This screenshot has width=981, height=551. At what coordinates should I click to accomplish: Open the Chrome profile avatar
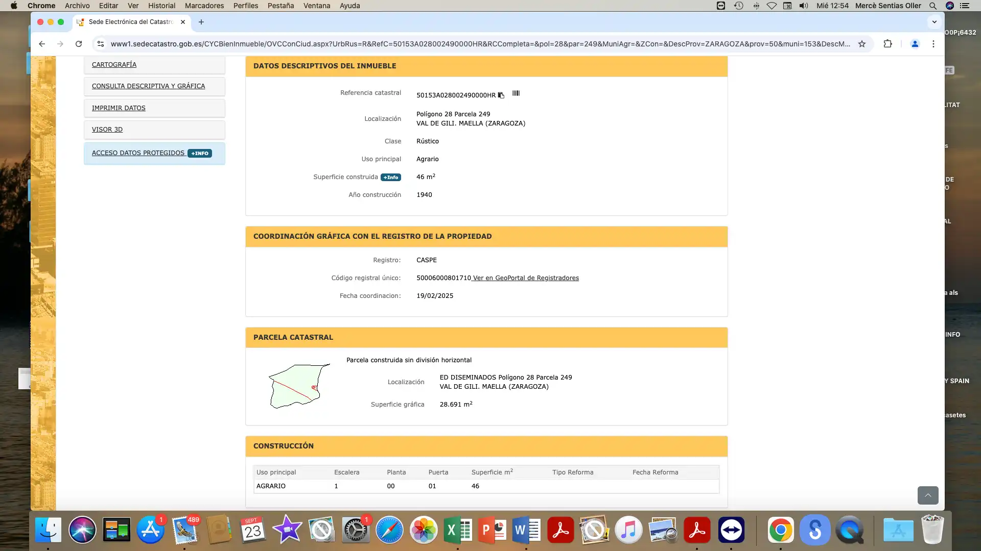915,44
